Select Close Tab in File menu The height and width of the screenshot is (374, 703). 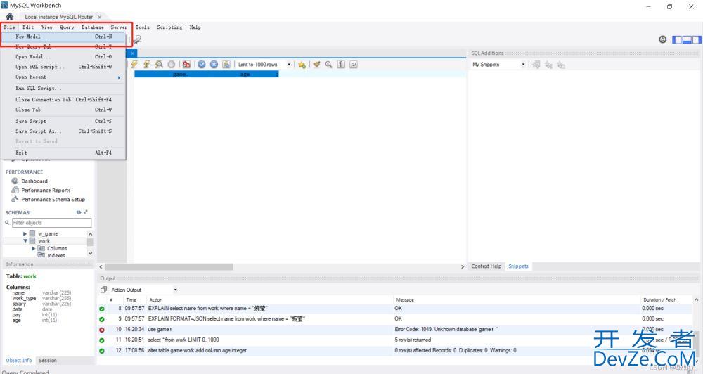pos(63,110)
